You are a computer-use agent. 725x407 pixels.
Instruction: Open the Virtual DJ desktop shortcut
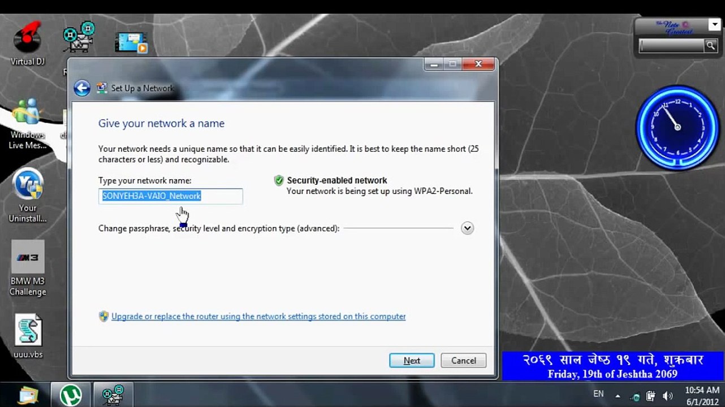tap(27, 42)
